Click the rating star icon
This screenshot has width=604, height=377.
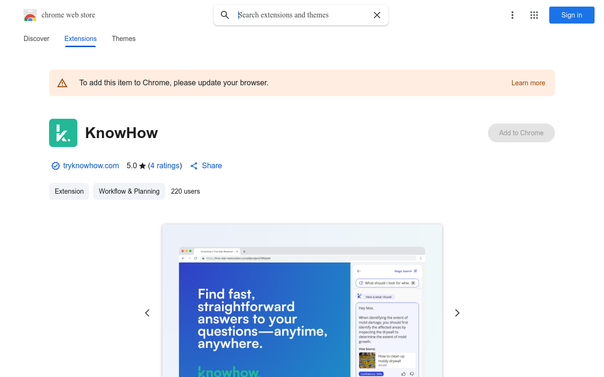[x=143, y=166]
